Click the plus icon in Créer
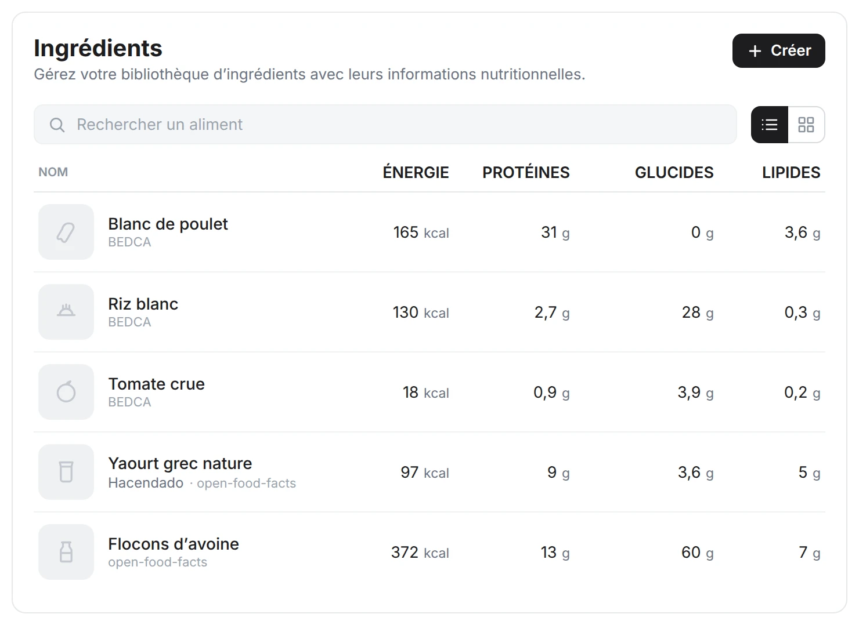The image size is (859, 625). tap(755, 51)
